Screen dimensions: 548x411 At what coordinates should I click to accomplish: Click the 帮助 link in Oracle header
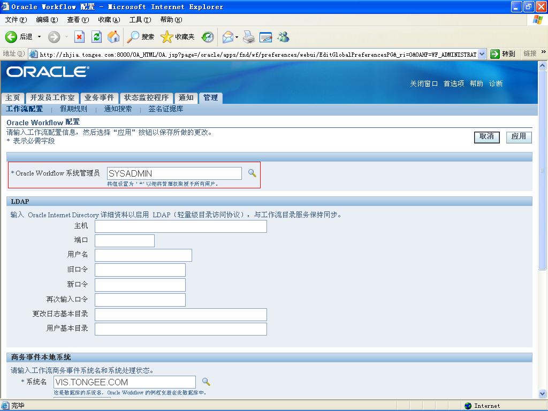pos(476,83)
